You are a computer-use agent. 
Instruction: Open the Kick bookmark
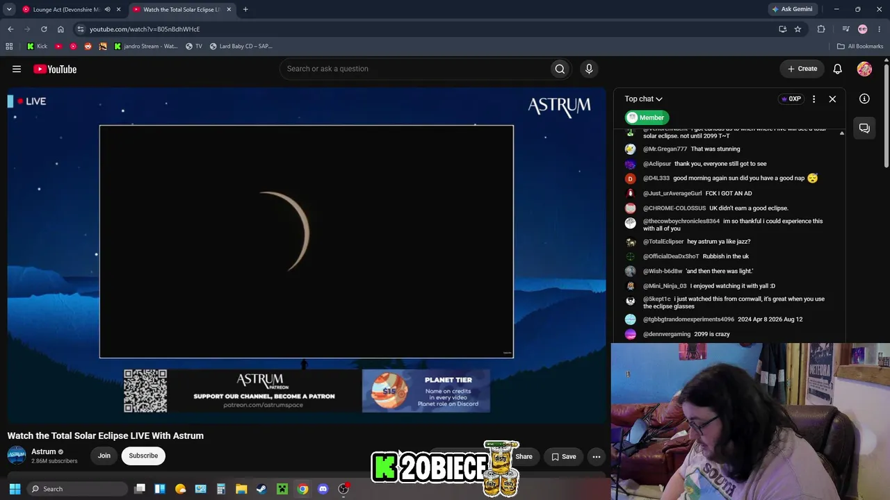(37, 47)
